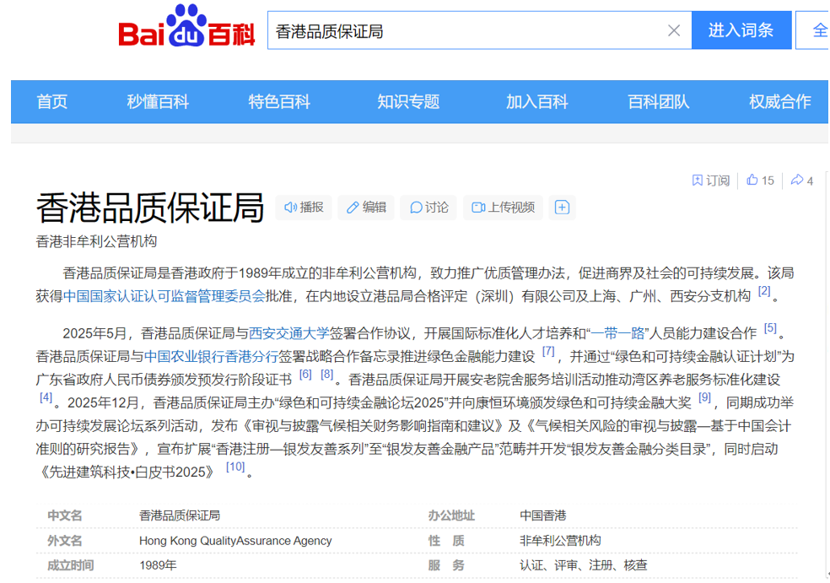Click the 服务 value 认证、评审、注册、核查
This screenshot has width=830, height=583.
pyautogui.click(x=584, y=565)
